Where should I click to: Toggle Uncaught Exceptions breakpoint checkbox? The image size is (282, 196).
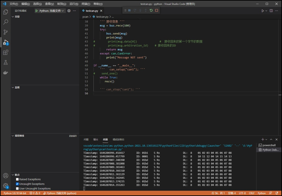click(x=17, y=184)
